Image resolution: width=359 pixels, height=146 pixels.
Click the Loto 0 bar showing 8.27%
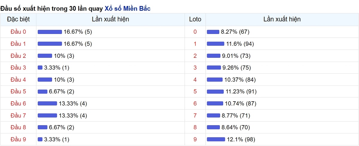tap(213, 32)
